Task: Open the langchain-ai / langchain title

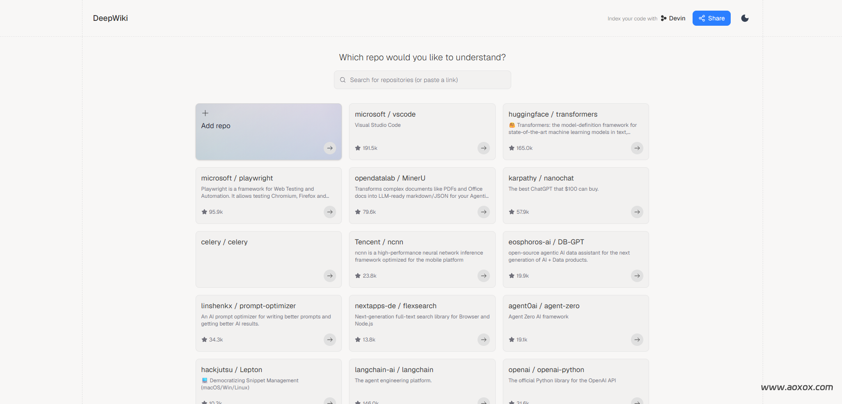Action: pos(394,370)
